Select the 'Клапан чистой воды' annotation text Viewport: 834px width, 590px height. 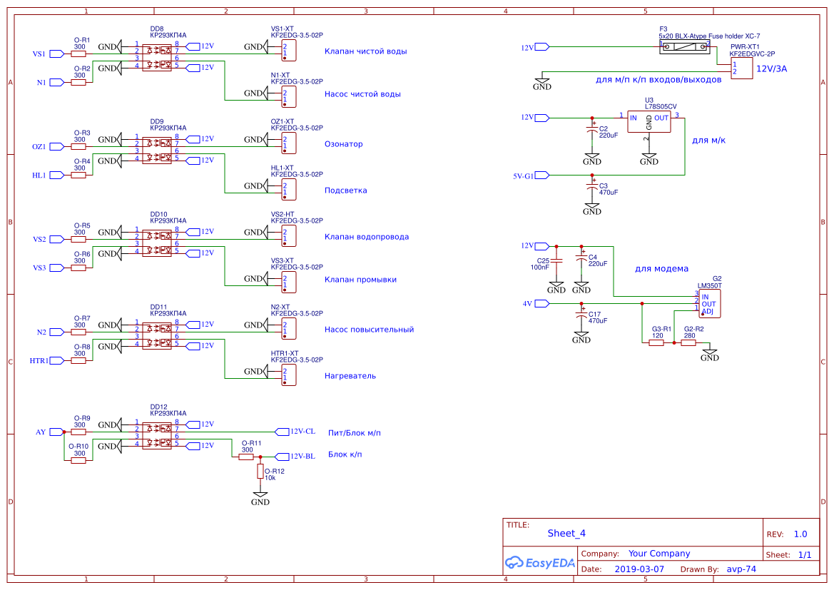tap(365, 51)
